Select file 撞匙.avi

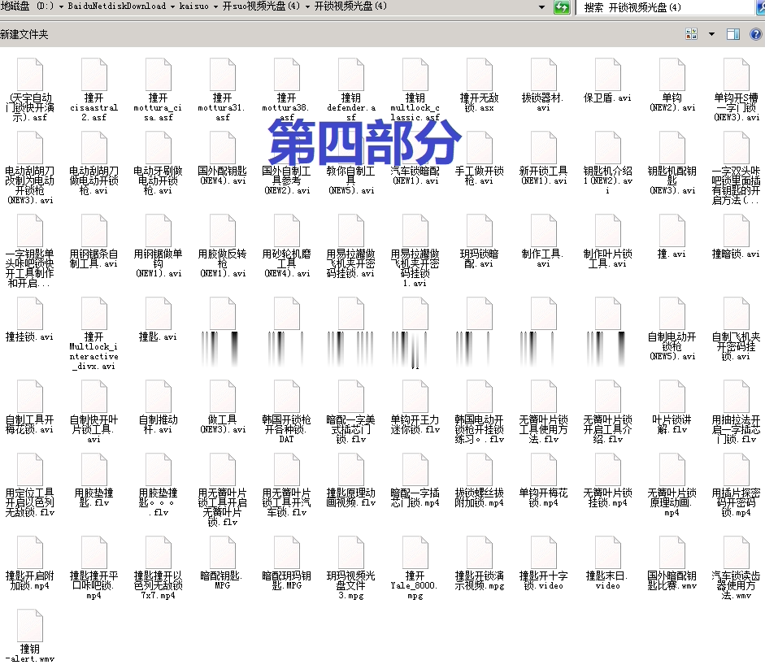[x=158, y=319]
